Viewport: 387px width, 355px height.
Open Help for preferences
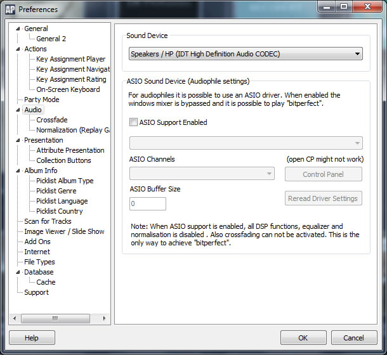[x=32, y=337]
